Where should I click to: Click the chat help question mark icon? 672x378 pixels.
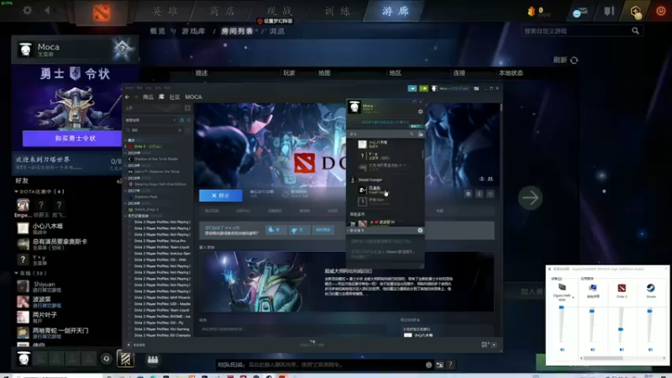[x=450, y=365]
